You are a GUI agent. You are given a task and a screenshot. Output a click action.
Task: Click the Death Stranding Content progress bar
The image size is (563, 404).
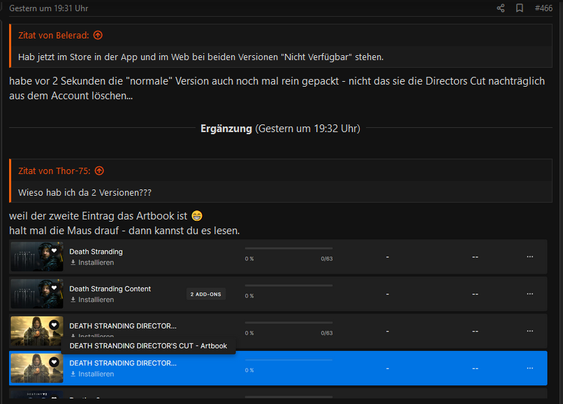(288, 285)
